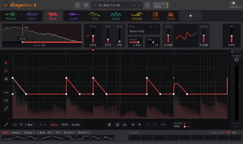Add a new shaper with plus button
The width and height of the screenshot is (243, 144).
click(190, 16)
